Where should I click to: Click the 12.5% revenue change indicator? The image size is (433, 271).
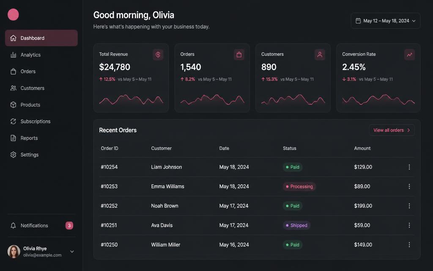[x=107, y=79]
